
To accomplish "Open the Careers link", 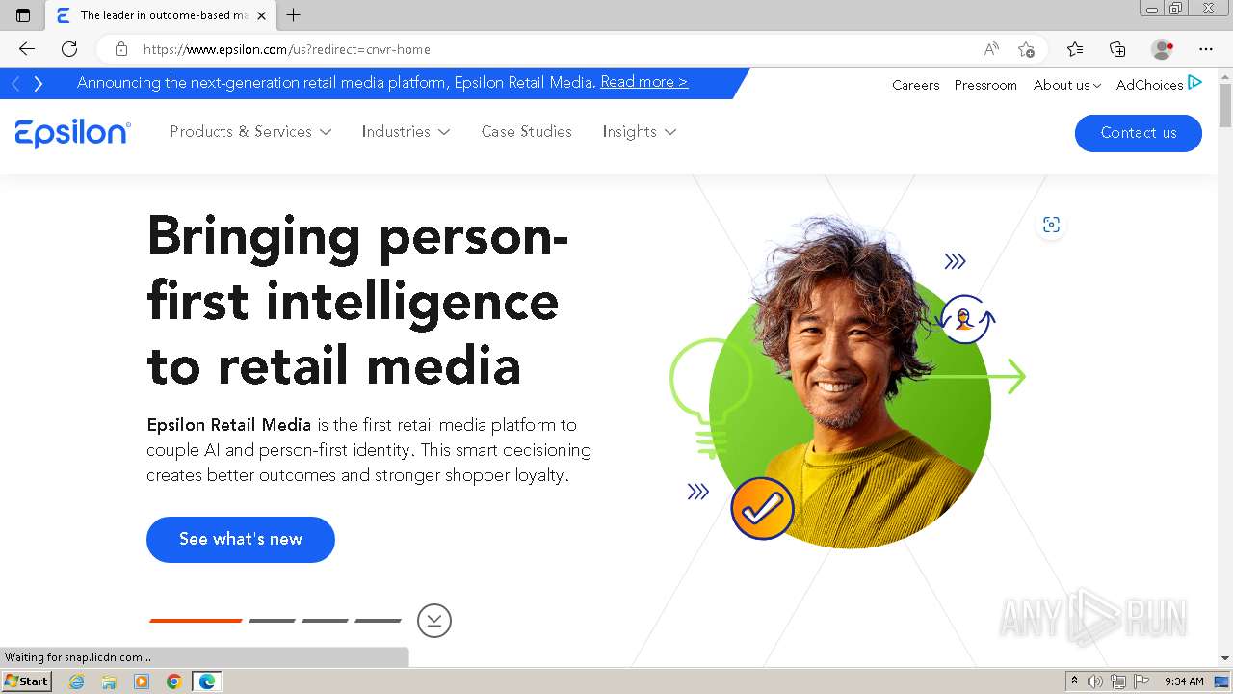I will 915,85.
